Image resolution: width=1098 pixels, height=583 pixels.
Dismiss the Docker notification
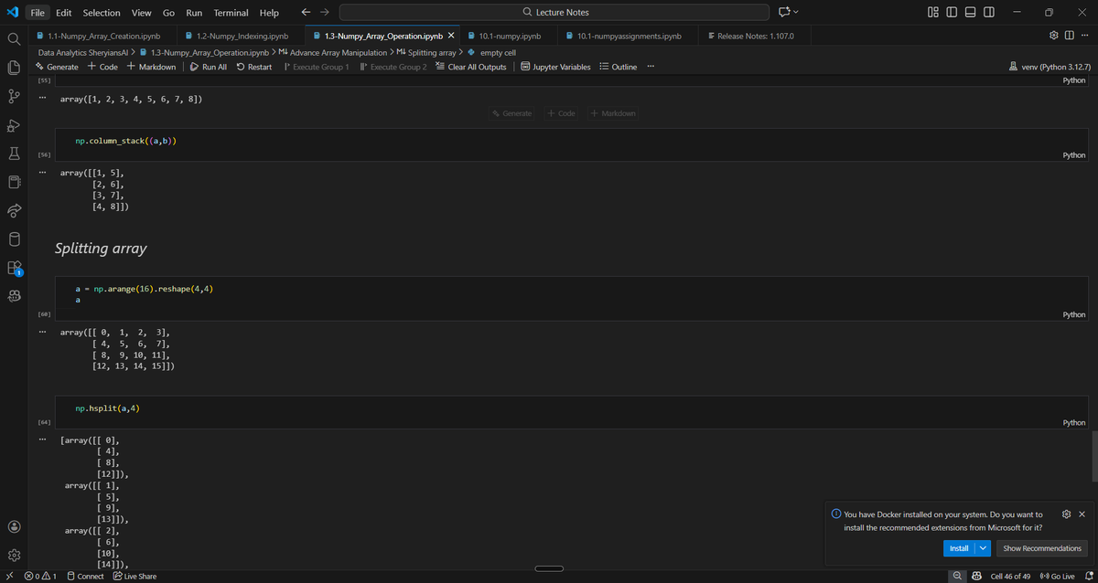pos(1082,514)
